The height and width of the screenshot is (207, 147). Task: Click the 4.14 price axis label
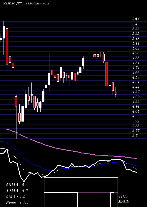136,106
